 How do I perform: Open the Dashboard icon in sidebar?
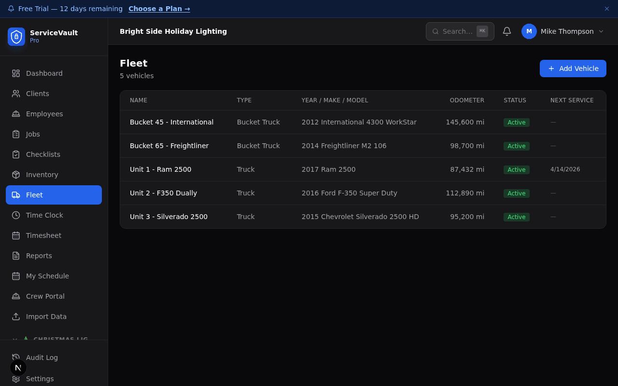click(15, 73)
